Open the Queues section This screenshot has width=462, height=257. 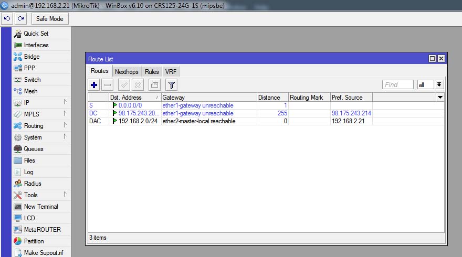click(x=41, y=149)
